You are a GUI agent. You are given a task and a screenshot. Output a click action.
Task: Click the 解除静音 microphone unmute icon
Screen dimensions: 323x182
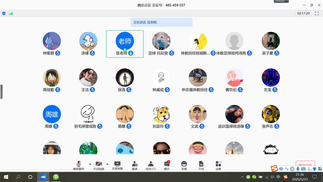click(x=79, y=164)
